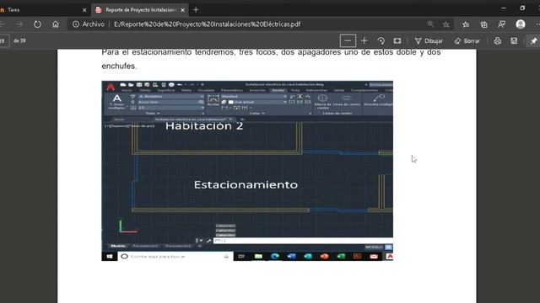The image size is (540, 303).
Task: Open the zoom magnifier in address bar
Action: (x=430, y=24)
